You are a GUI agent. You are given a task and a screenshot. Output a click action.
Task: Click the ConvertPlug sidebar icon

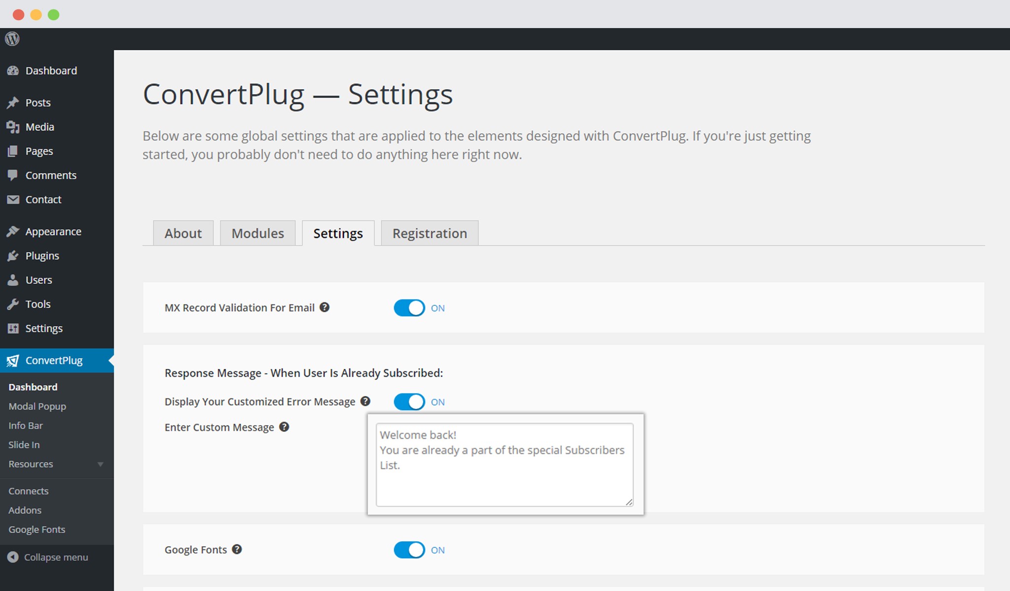[12, 360]
